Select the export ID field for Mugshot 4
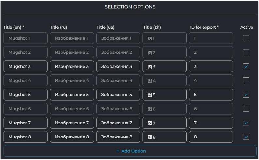This screenshot has width=259, height=160. [x=211, y=81]
